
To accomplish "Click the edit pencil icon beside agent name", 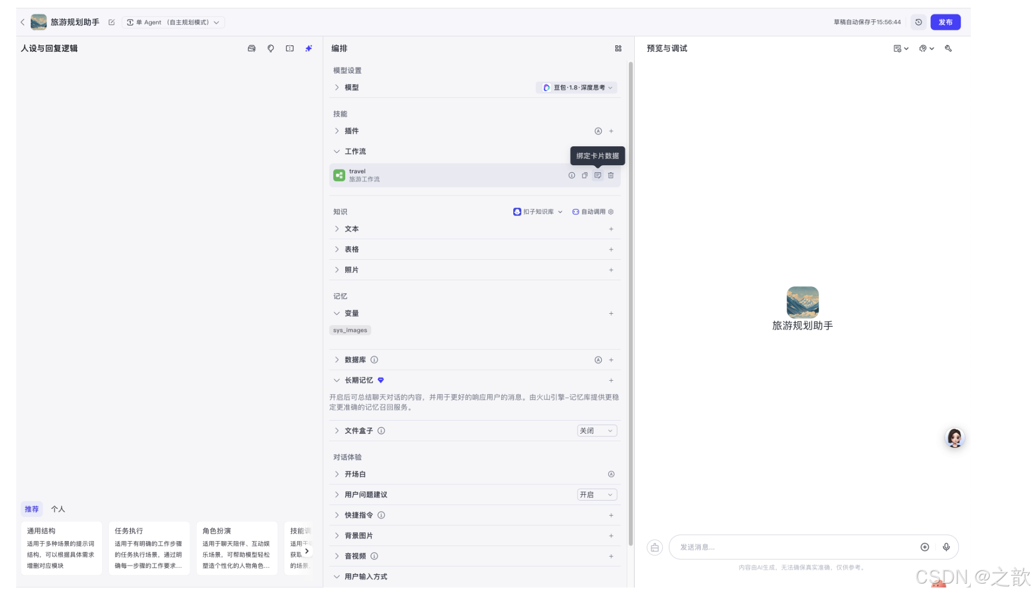I will tap(111, 22).
